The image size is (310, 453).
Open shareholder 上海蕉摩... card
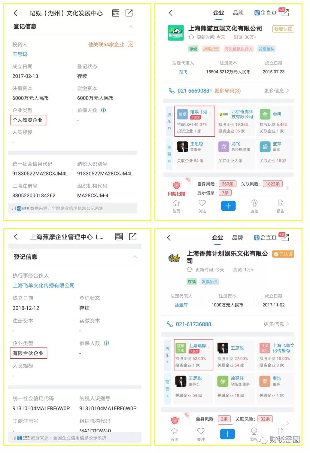click(193, 355)
